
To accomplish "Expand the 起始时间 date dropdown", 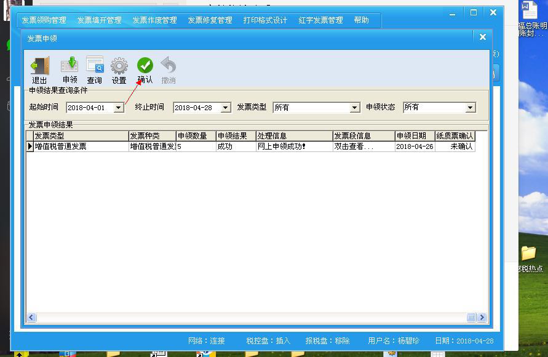I will (x=119, y=108).
